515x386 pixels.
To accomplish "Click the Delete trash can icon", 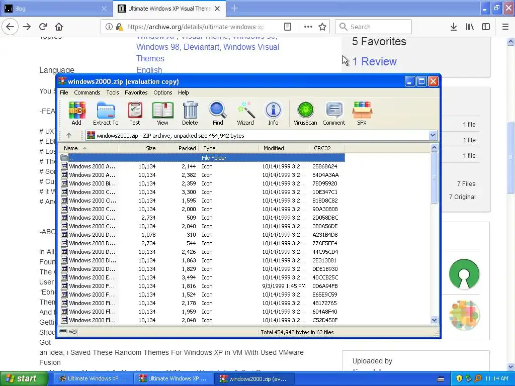I will click(190, 113).
